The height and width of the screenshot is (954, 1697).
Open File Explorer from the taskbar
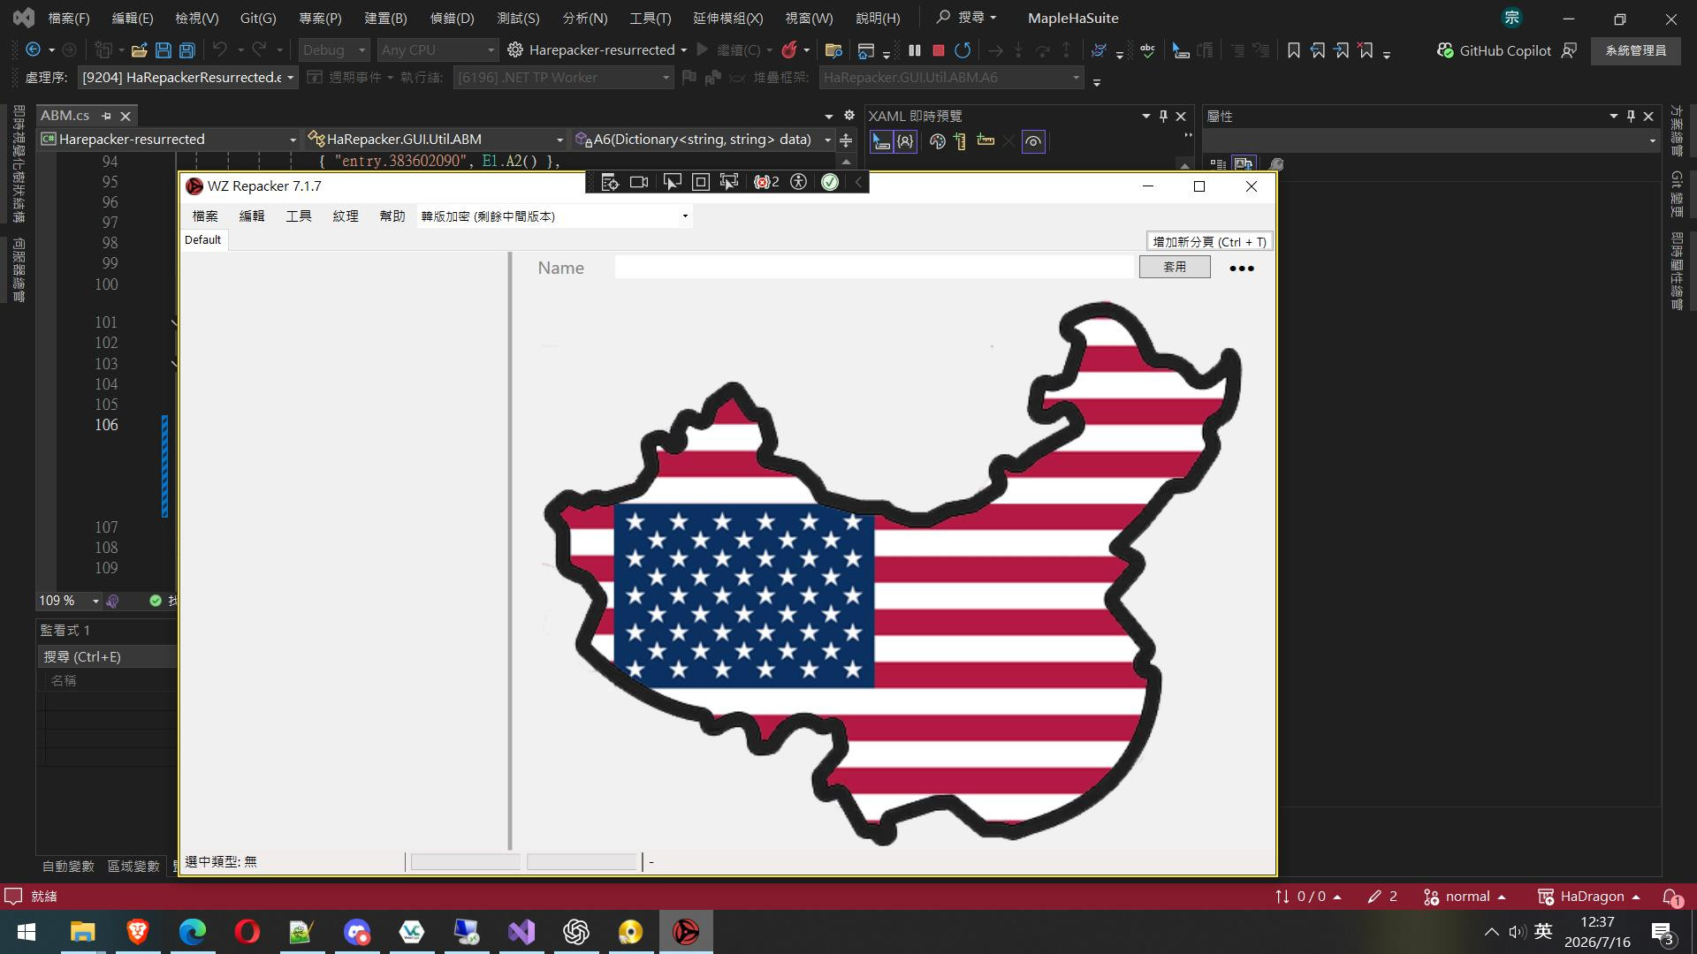point(82,932)
